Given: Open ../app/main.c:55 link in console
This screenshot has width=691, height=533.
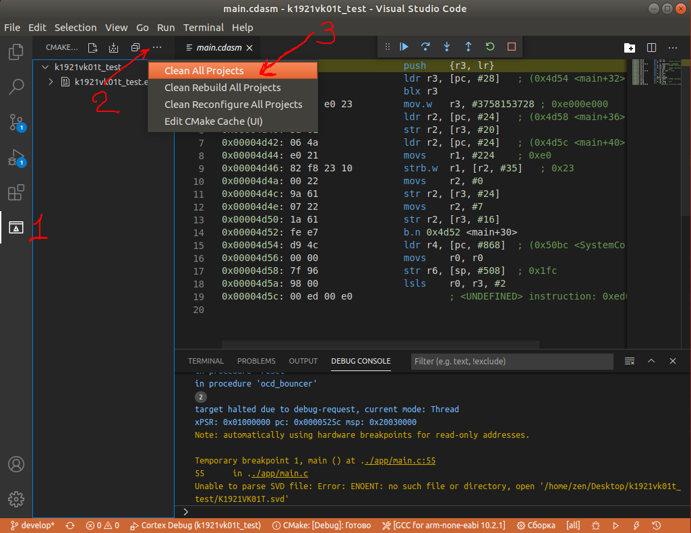Looking at the screenshot, I should pos(398,461).
